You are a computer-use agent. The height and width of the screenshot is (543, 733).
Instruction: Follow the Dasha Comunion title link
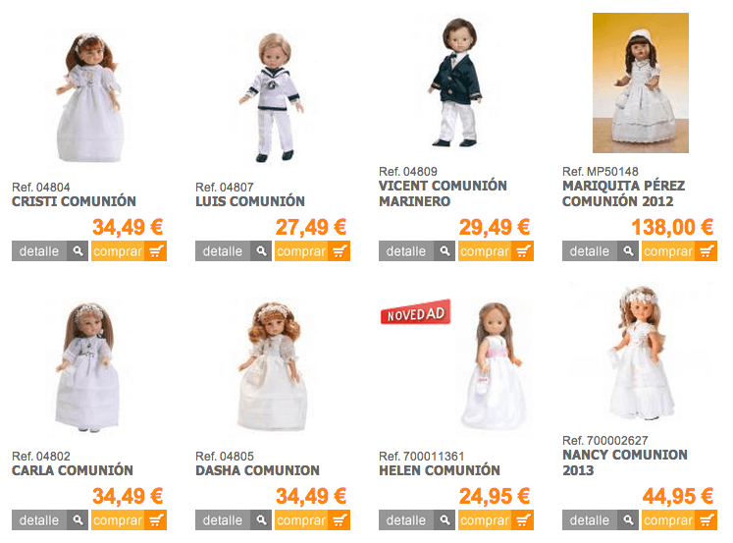coord(257,470)
